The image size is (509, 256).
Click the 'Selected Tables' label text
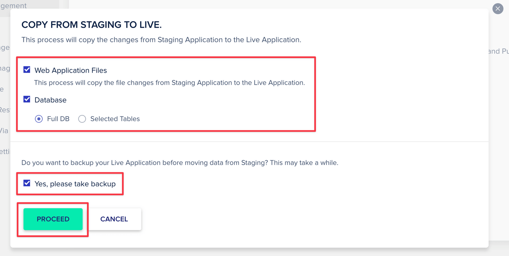point(115,119)
